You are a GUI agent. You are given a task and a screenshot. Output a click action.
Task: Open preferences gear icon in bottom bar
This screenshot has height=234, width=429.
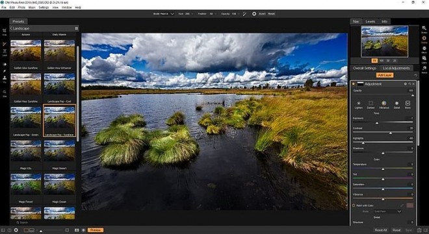pos(16,230)
